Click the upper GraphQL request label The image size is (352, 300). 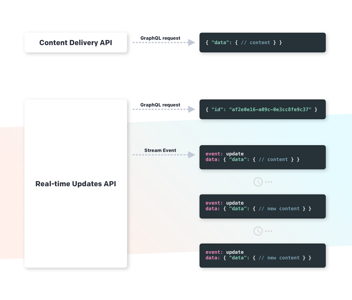click(x=160, y=38)
